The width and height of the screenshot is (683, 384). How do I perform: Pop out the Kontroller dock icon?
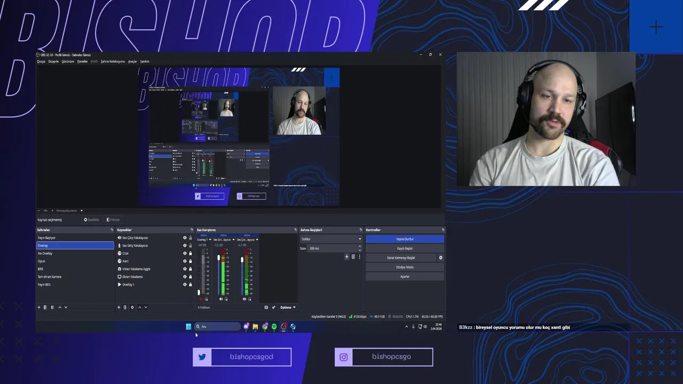443,230
